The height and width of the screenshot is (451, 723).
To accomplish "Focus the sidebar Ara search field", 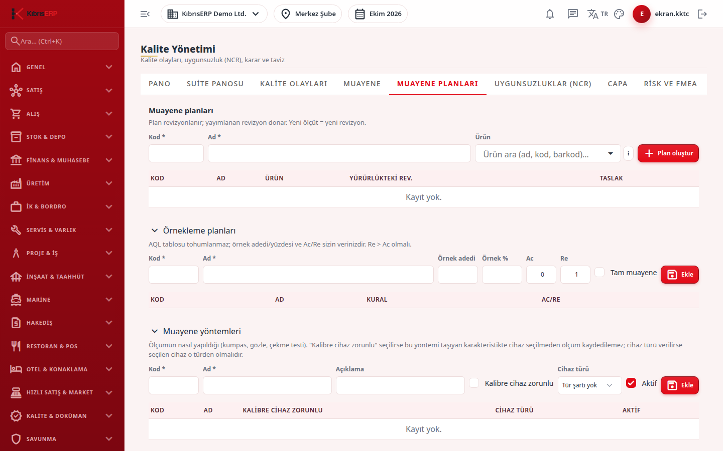I will pos(62,41).
